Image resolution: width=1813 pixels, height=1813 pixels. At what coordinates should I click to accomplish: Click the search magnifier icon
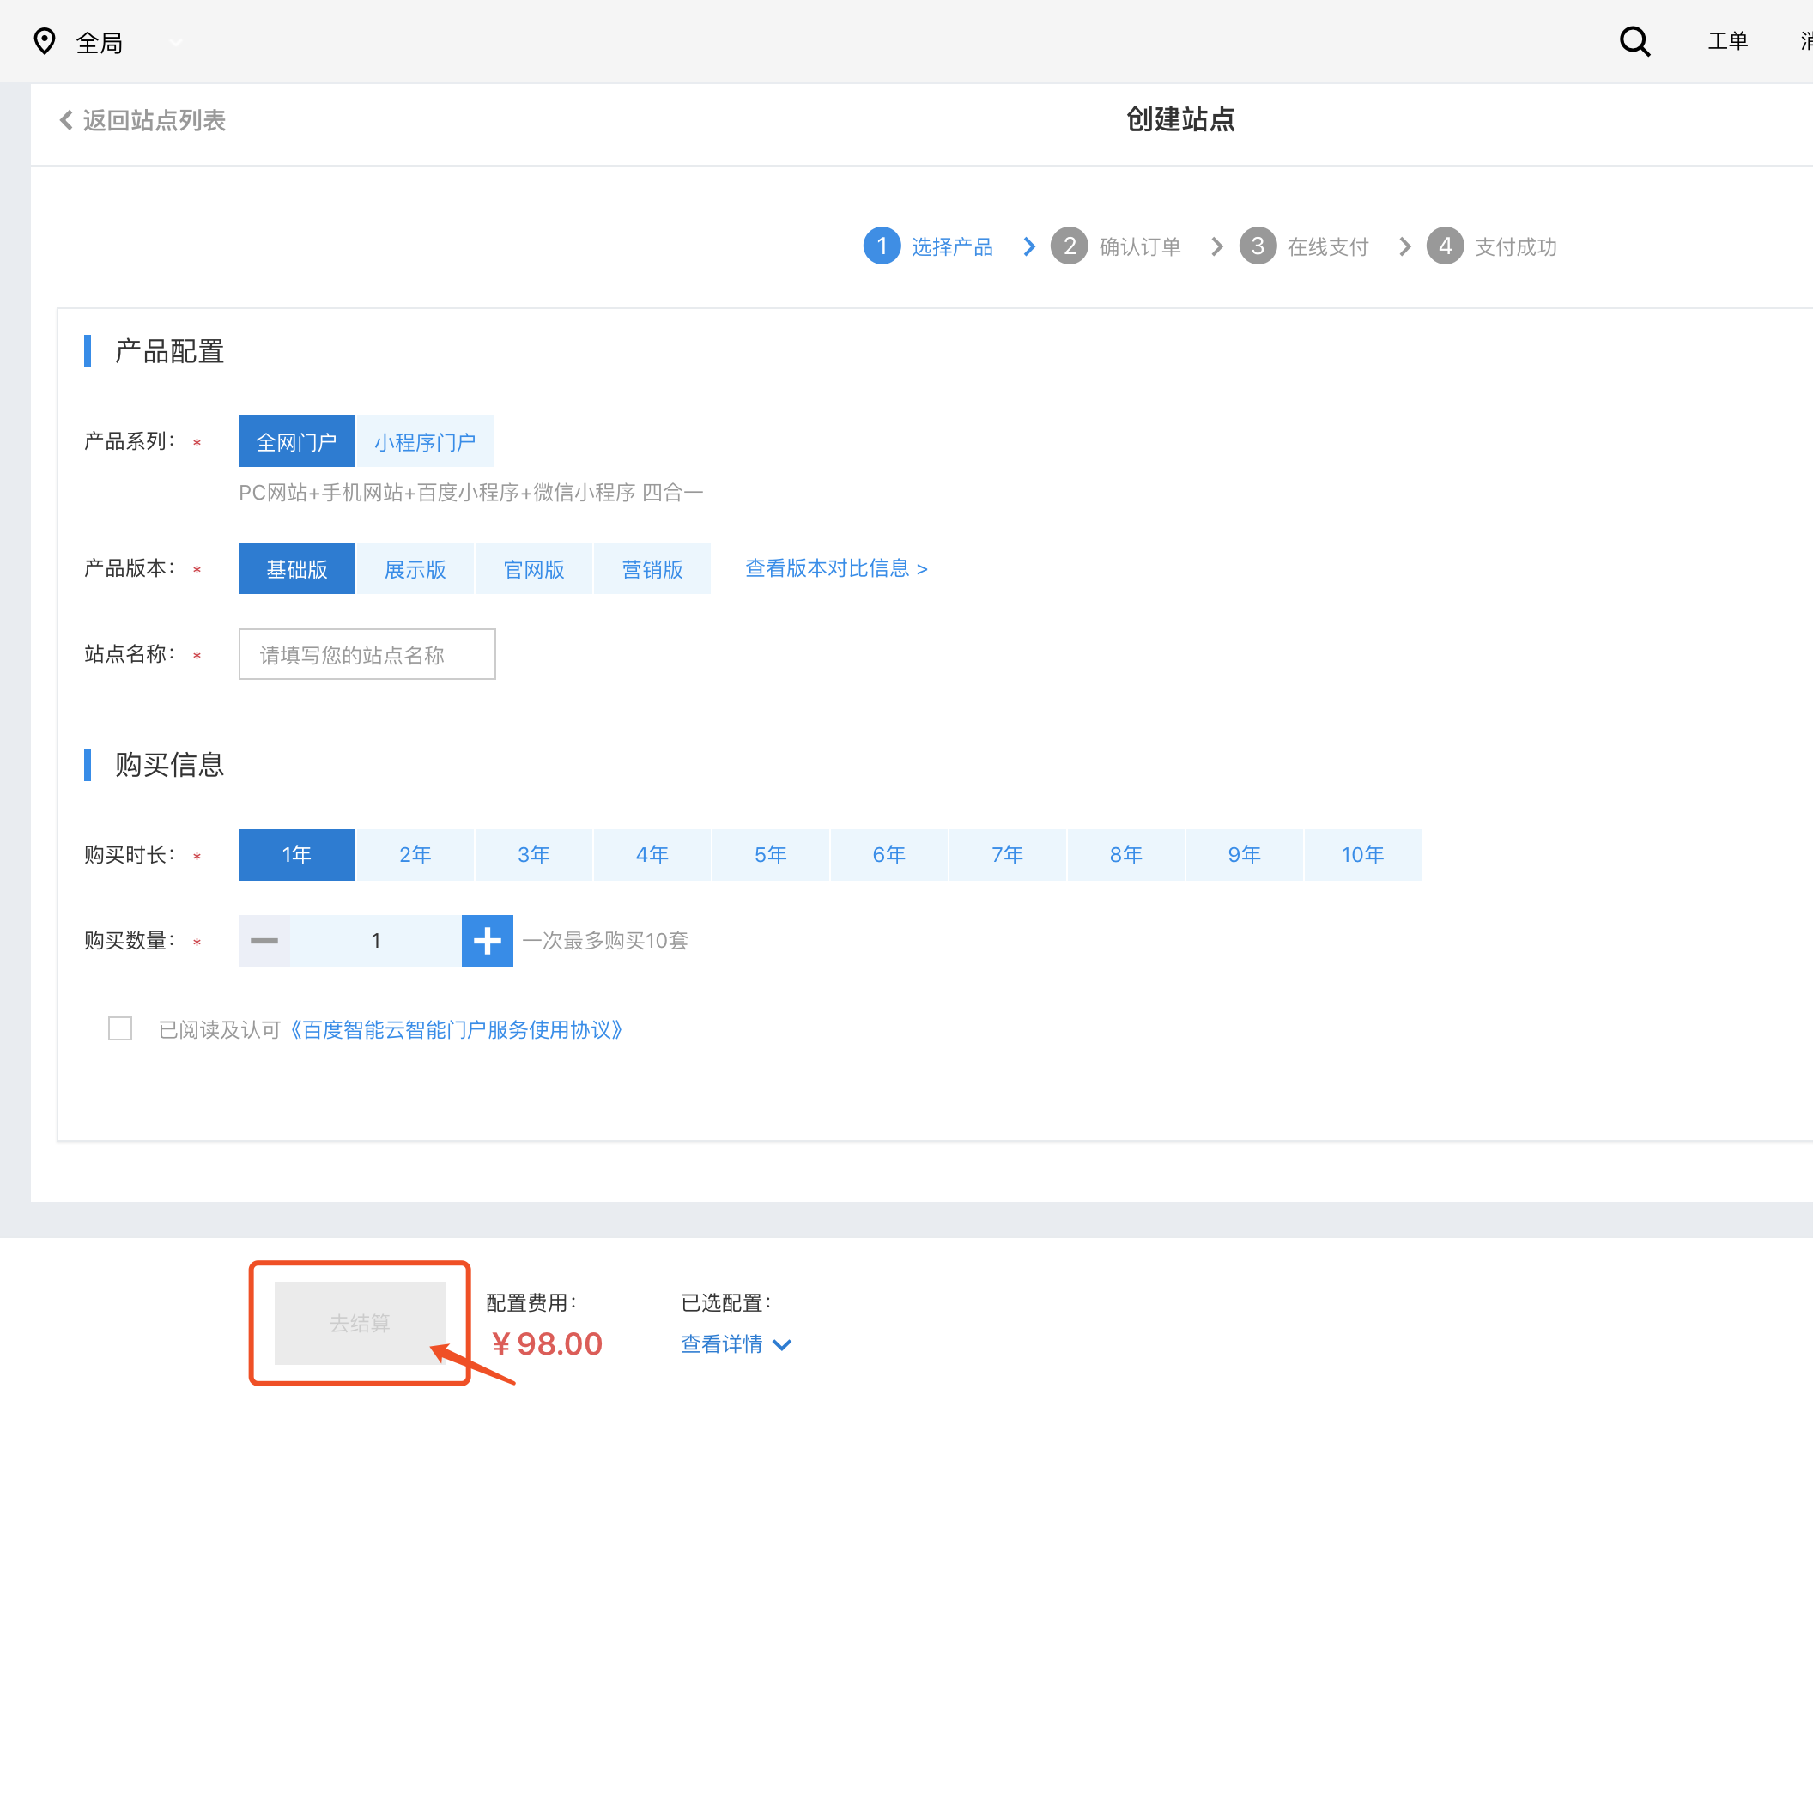[x=1634, y=41]
